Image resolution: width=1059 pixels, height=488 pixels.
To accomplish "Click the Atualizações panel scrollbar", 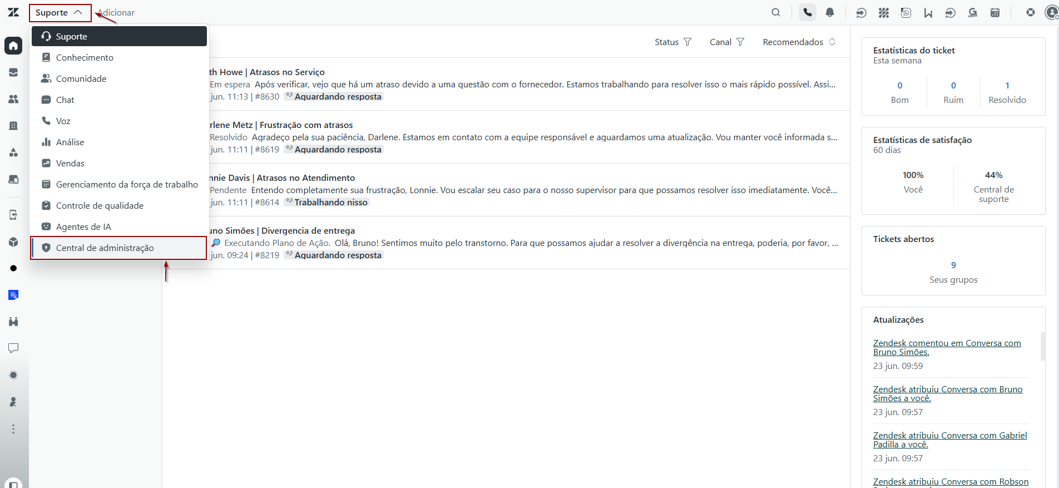I will click(x=1043, y=346).
